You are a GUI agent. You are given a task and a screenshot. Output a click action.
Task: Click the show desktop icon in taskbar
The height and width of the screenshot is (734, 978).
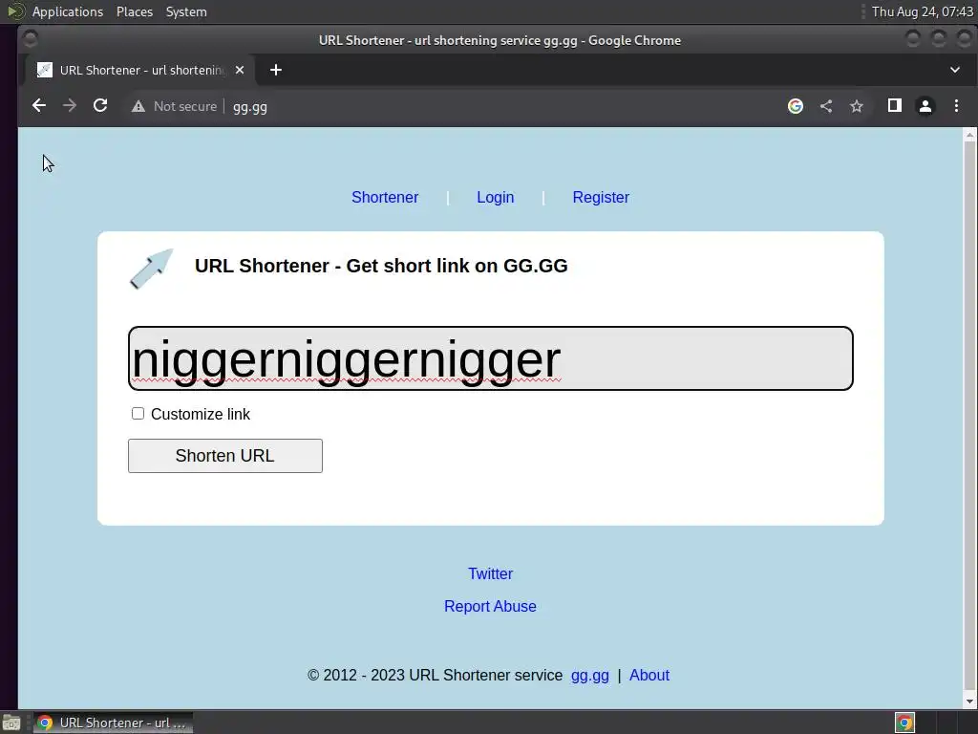coord(11,723)
